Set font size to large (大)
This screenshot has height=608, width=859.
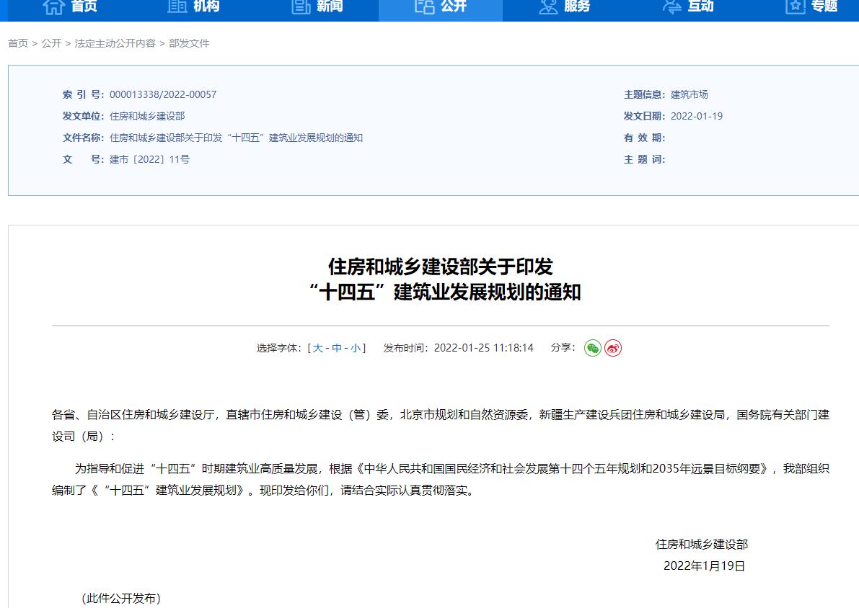coord(318,348)
